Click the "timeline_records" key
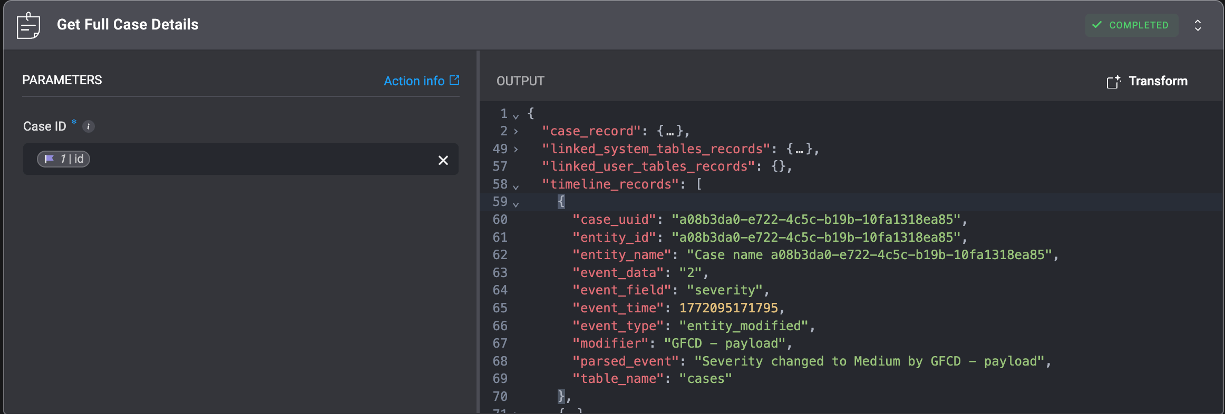Image resolution: width=1225 pixels, height=414 pixels. tap(610, 184)
